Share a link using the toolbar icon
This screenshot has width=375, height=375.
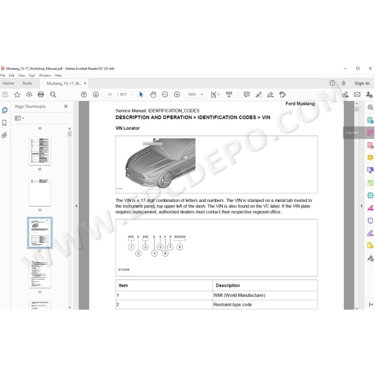(345, 95)
